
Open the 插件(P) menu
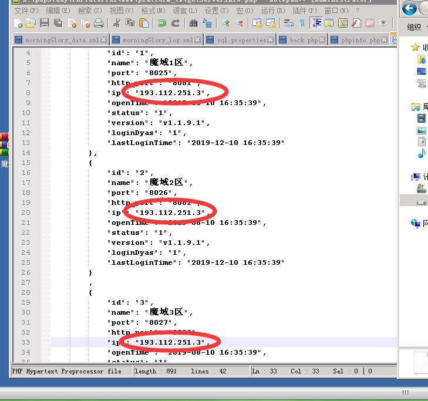305,11
